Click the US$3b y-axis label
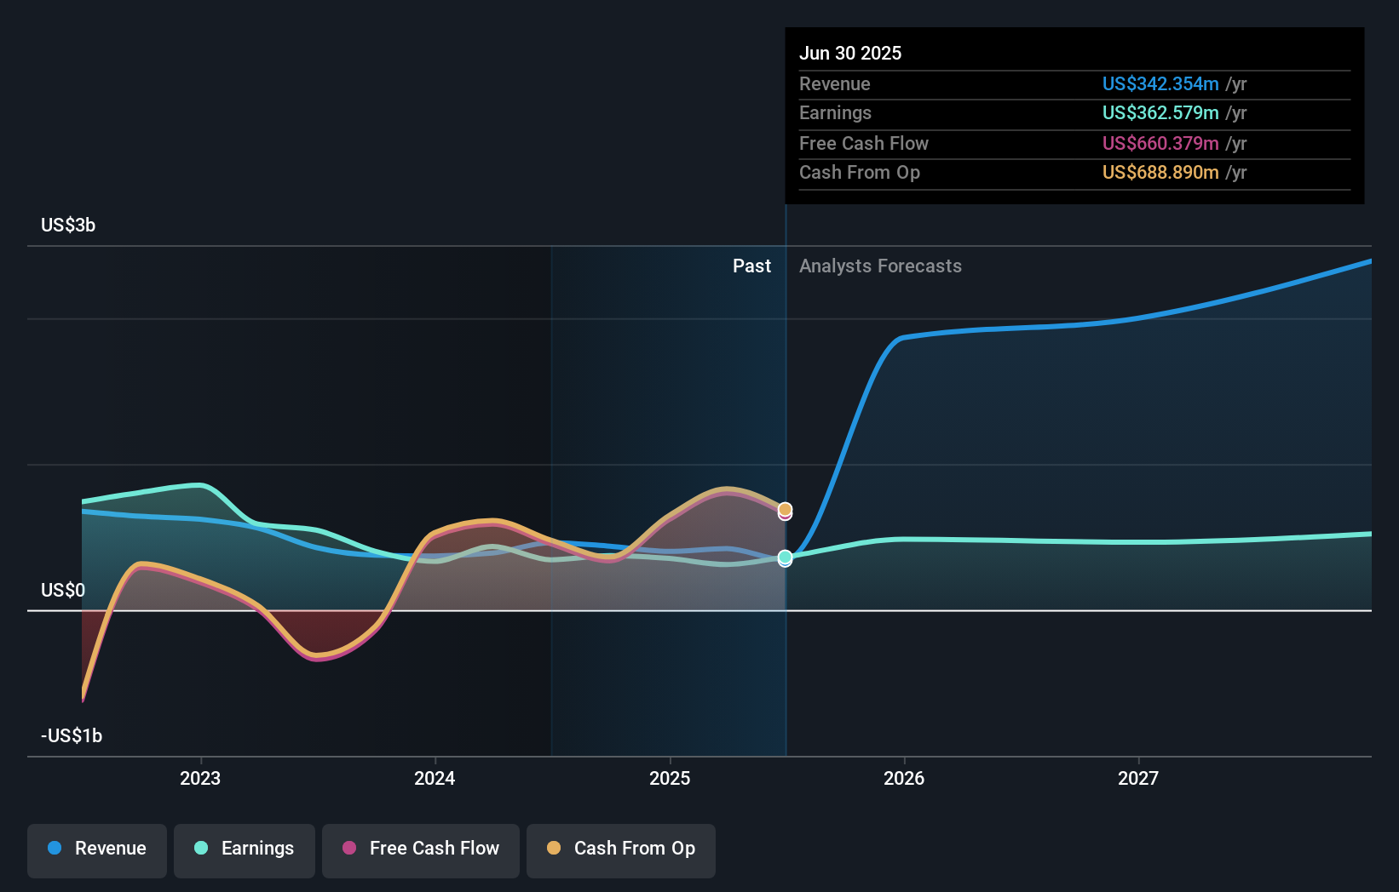1399x892 pixels. tap(68, 225)
